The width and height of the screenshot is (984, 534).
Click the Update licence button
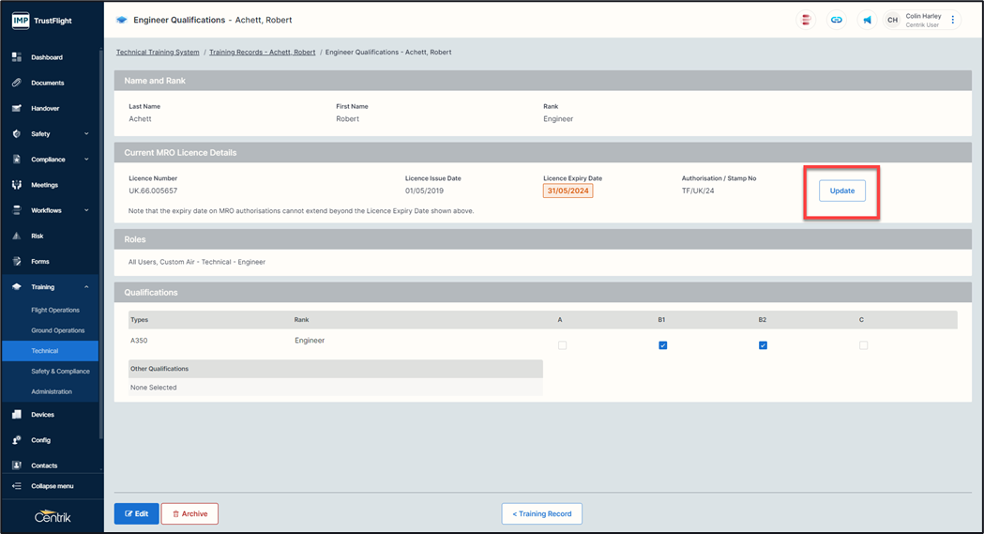click(x=841, y=191)
